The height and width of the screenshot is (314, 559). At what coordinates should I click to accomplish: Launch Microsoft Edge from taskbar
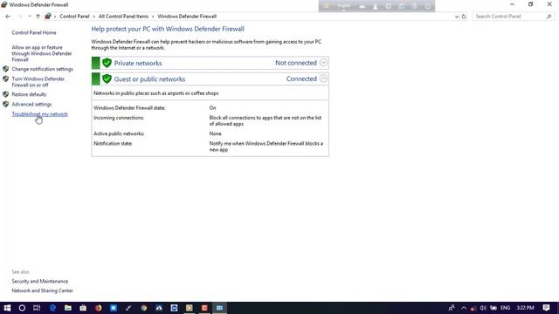(52, 308)
